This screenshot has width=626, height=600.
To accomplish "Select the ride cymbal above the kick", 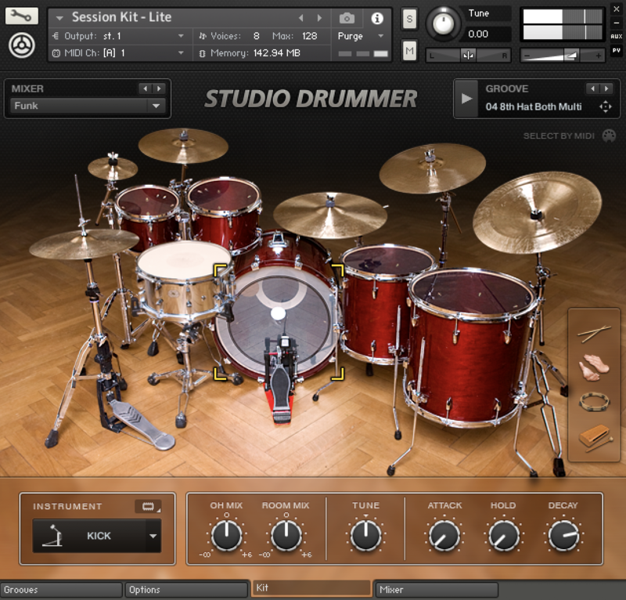I will tap(329, 215).
